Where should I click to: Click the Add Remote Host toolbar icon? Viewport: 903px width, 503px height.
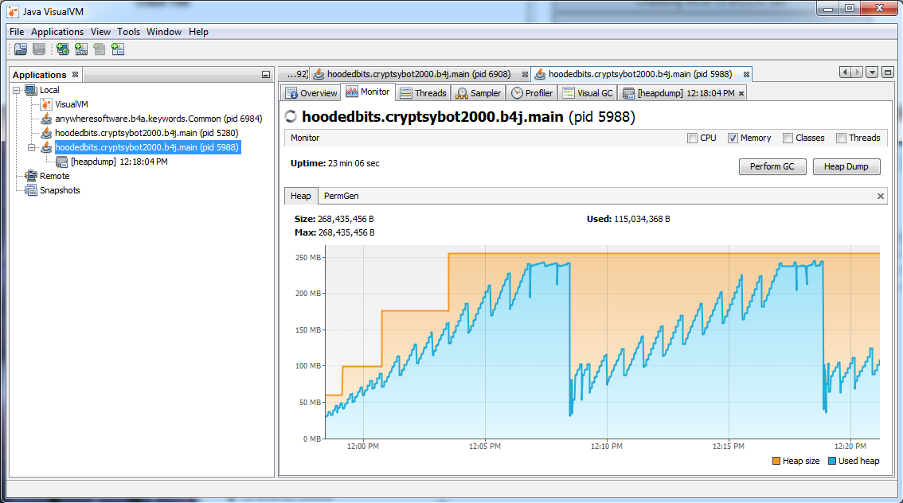click(x=63, y=49)
